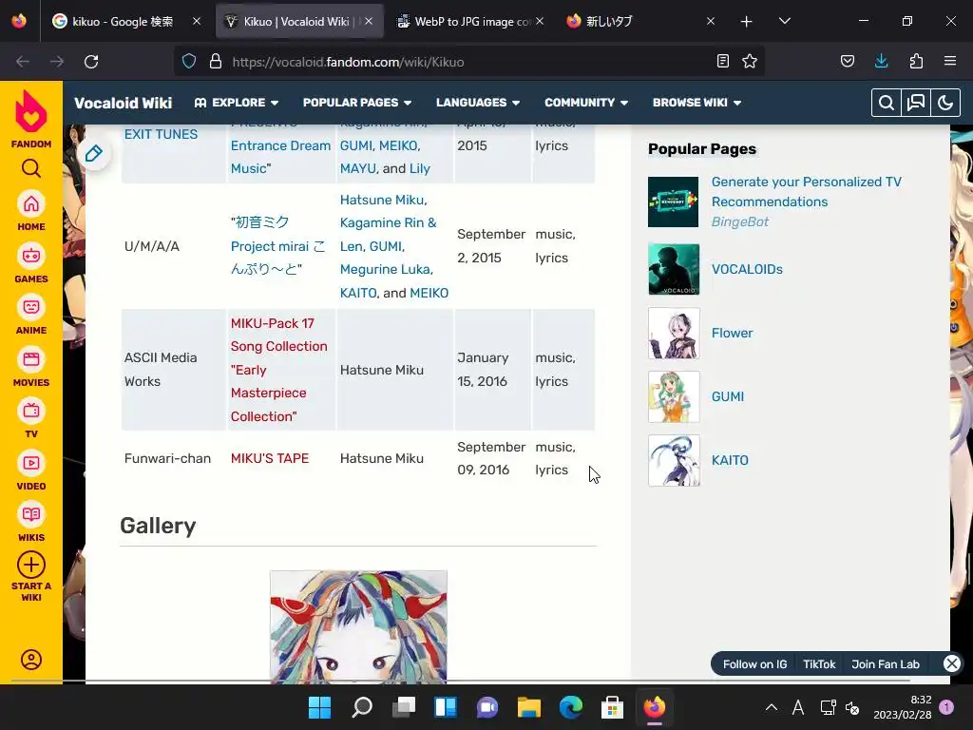
Task: Reload the page in Firefox
Action: pos(91,62)
